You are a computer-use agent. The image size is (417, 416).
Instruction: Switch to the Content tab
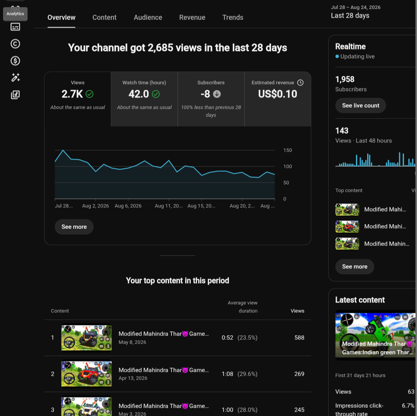point(104,17)
